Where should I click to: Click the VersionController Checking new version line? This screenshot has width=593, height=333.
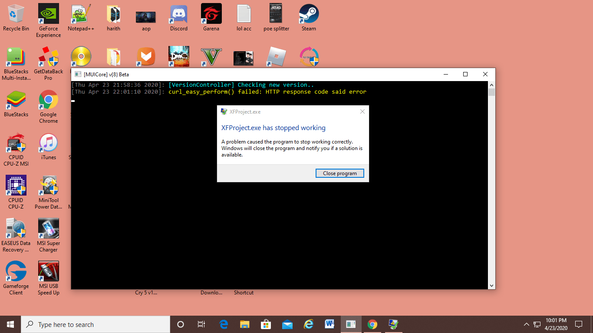[x=241, y=85]
